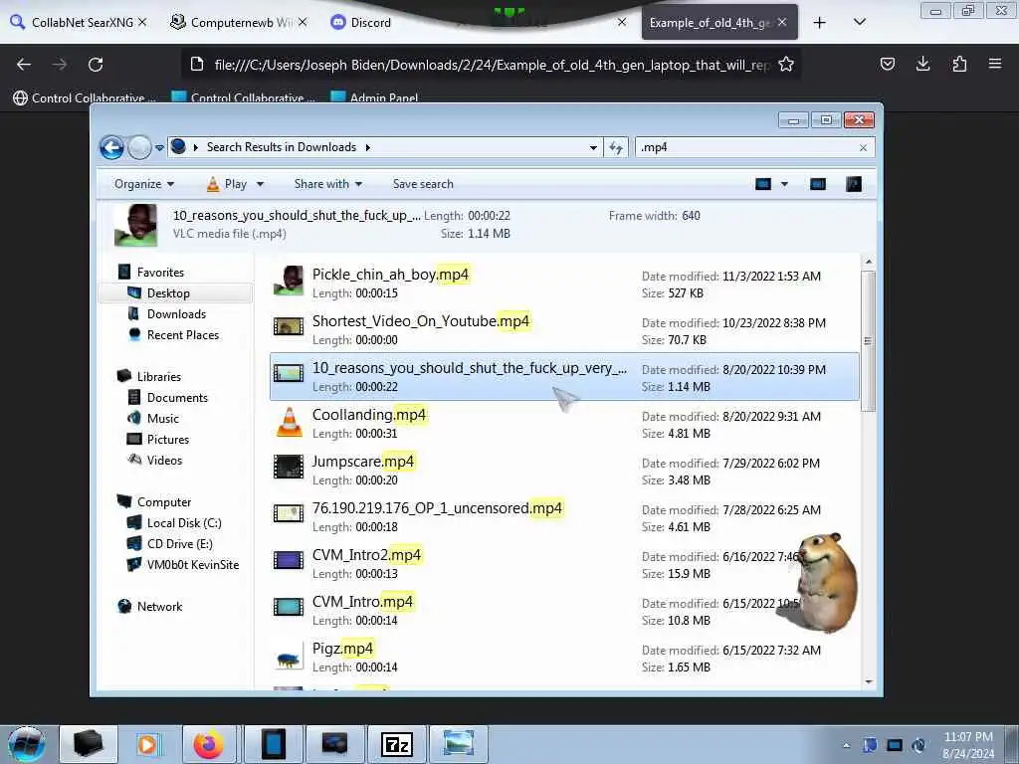Open the browser application menu
The height and width of the screenshot is (764, 1019).
tap(995, 64)
